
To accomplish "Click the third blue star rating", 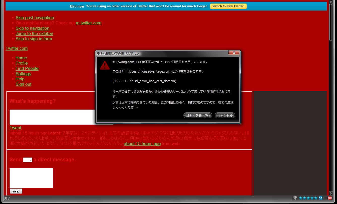I will pyautogui.click(x=308, y=198).
